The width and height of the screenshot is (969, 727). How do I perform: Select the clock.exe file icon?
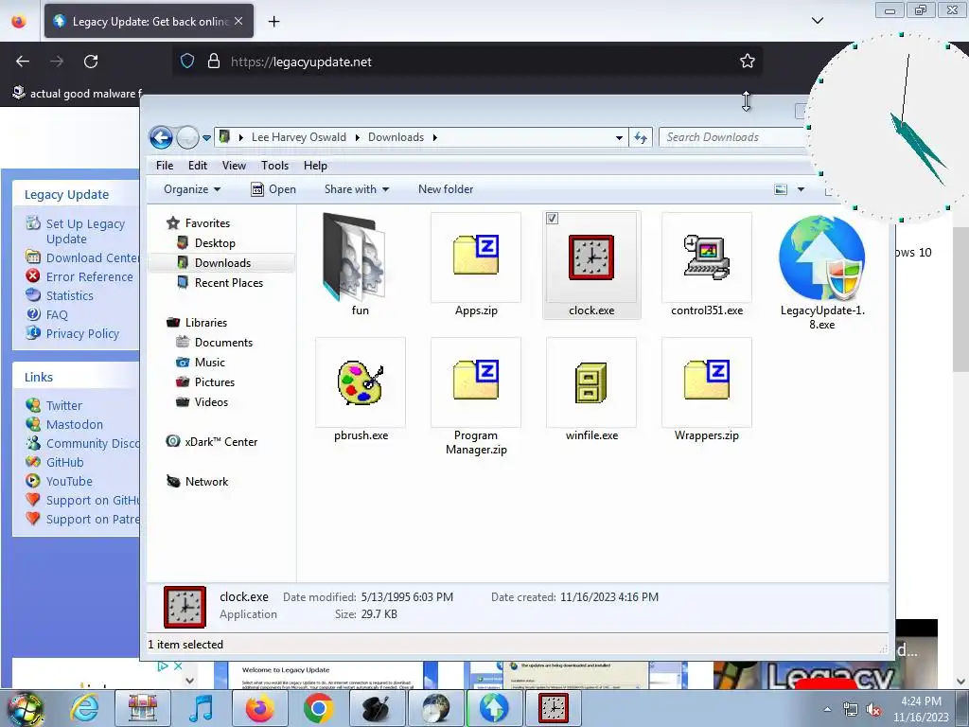pyautogui.click(x=591, y=257)
